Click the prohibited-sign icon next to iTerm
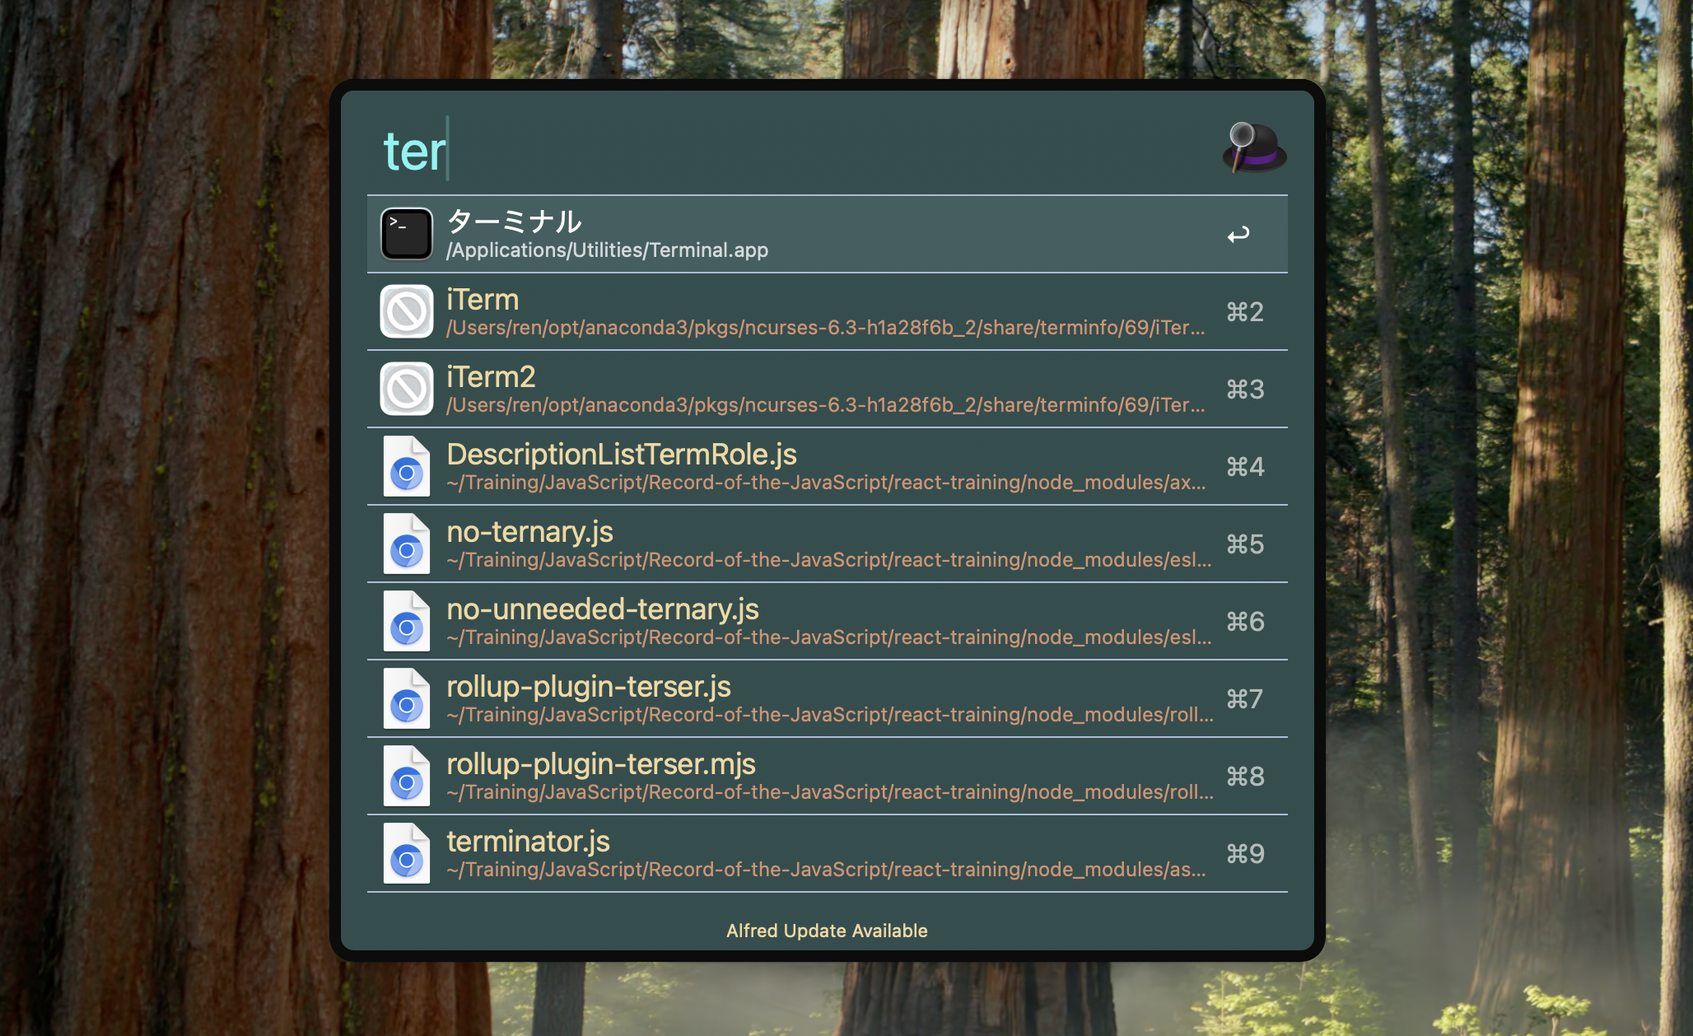Screen dimensions: 1693x1036 (x=405, y=311)
